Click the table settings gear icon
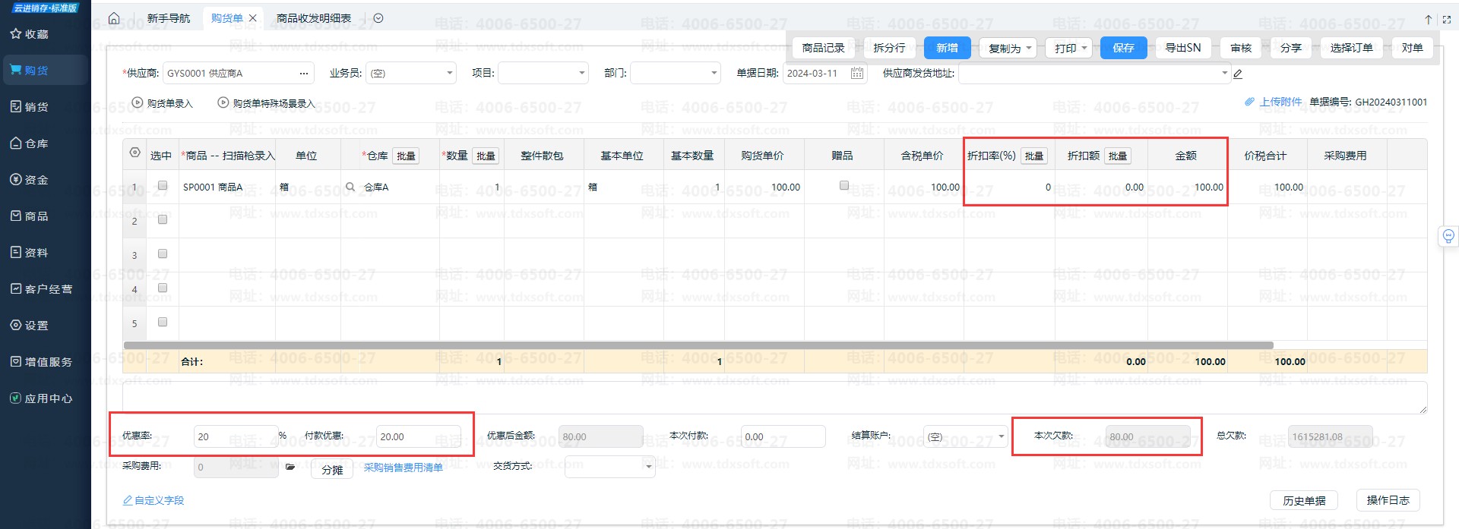Viewport: 1459px width, 529px height. pos(135,153)
